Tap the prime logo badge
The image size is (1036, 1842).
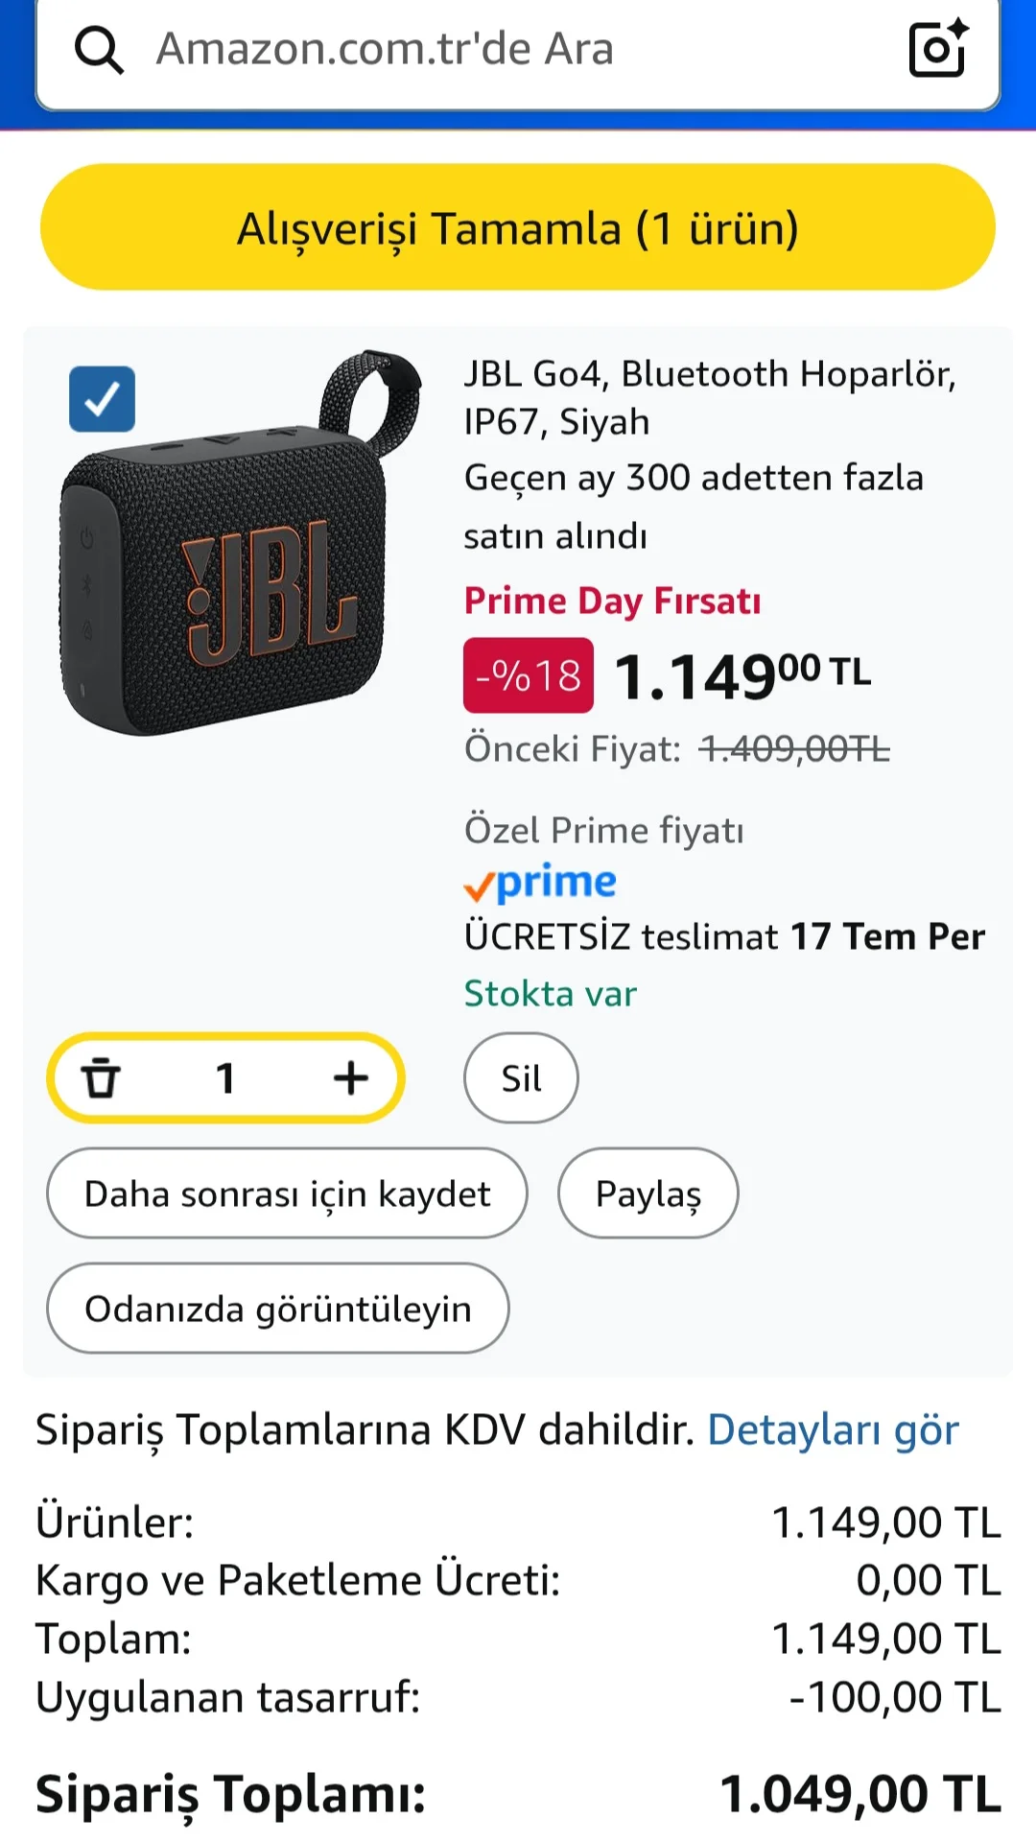coord(540,883)
